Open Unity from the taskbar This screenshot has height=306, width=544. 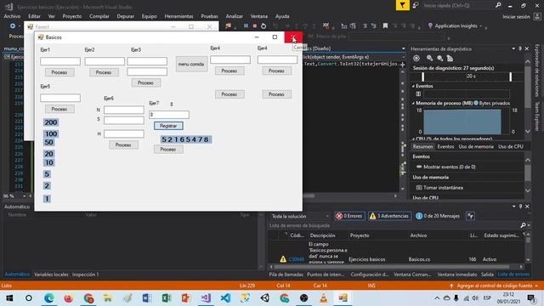(x=264, y=298)
